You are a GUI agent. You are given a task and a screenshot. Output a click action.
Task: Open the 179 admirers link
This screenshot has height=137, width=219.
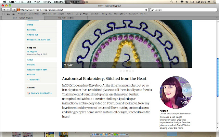click(33, 79)
